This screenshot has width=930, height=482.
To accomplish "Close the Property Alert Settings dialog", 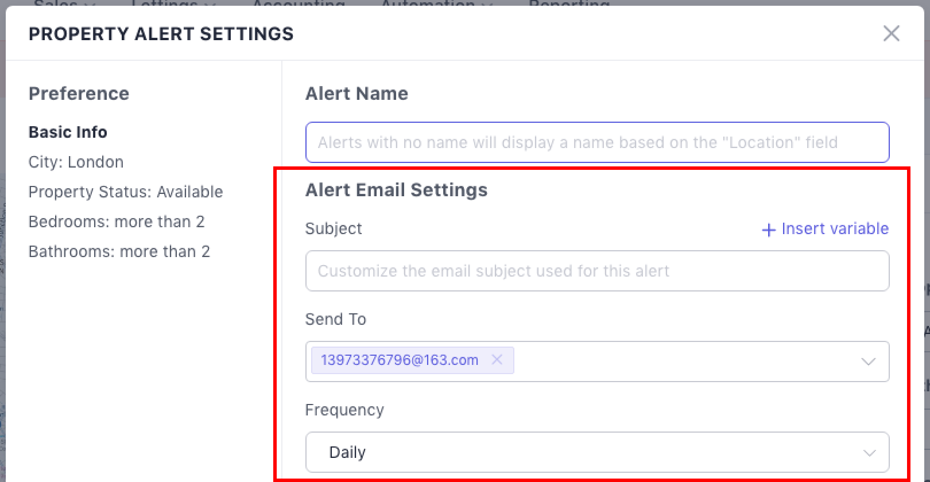I will point(891,33).
